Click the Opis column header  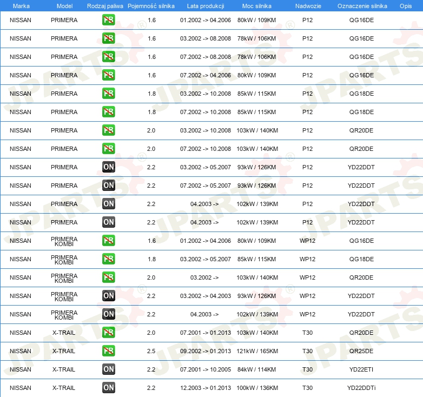[406, 6]
